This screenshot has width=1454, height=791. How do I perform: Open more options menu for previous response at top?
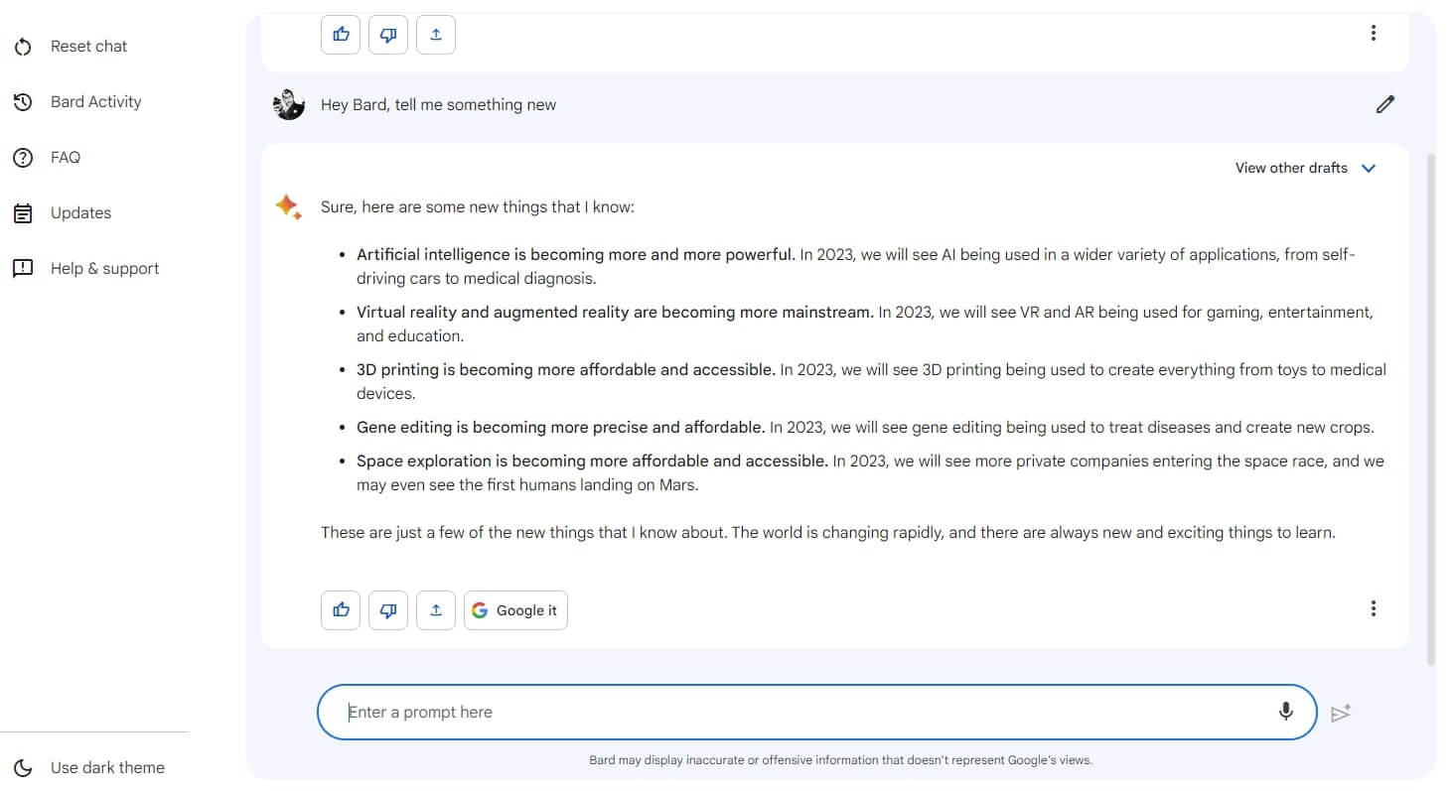click(x=1374, y=33)
